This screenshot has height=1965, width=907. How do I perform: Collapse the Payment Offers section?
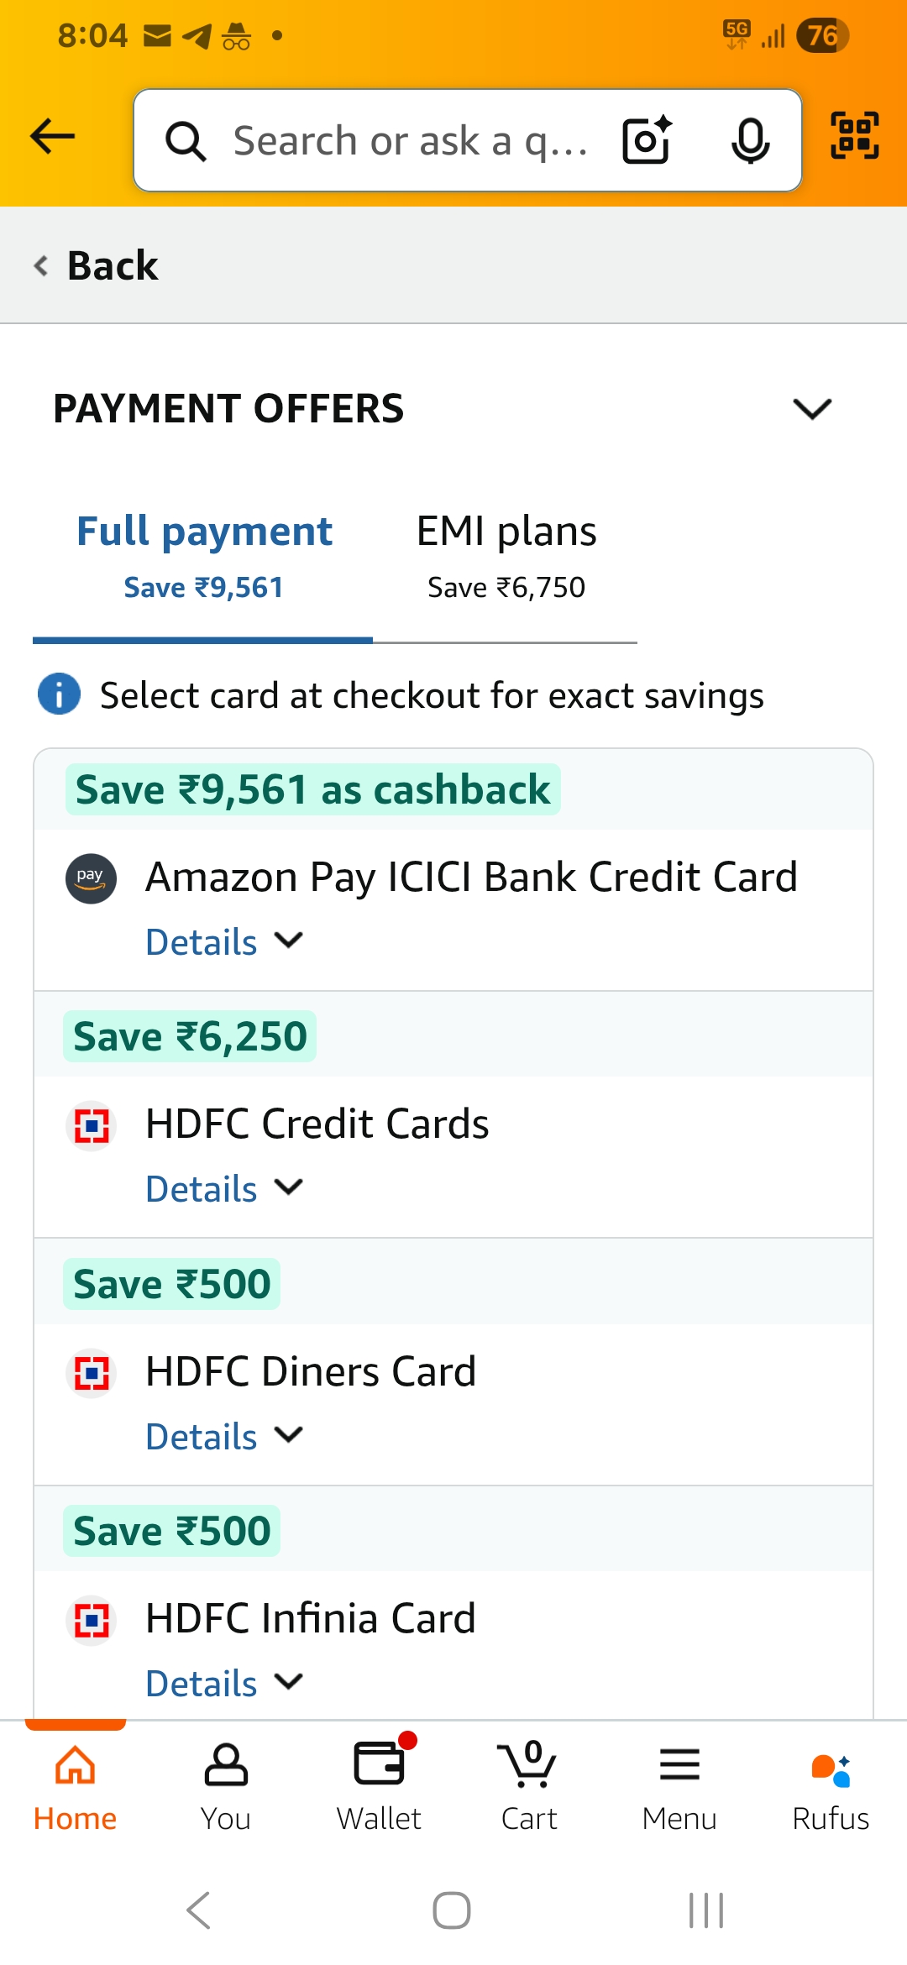(811, 409)
